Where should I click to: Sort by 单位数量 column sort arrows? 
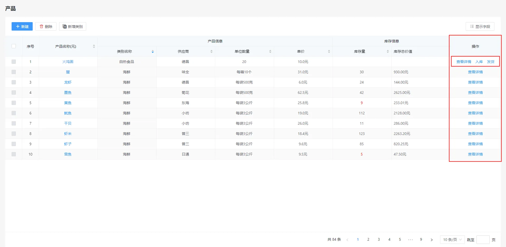270,51
